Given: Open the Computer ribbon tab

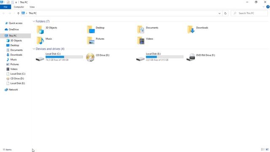Looking at the screenshot, I should click(x=19, y=7).
